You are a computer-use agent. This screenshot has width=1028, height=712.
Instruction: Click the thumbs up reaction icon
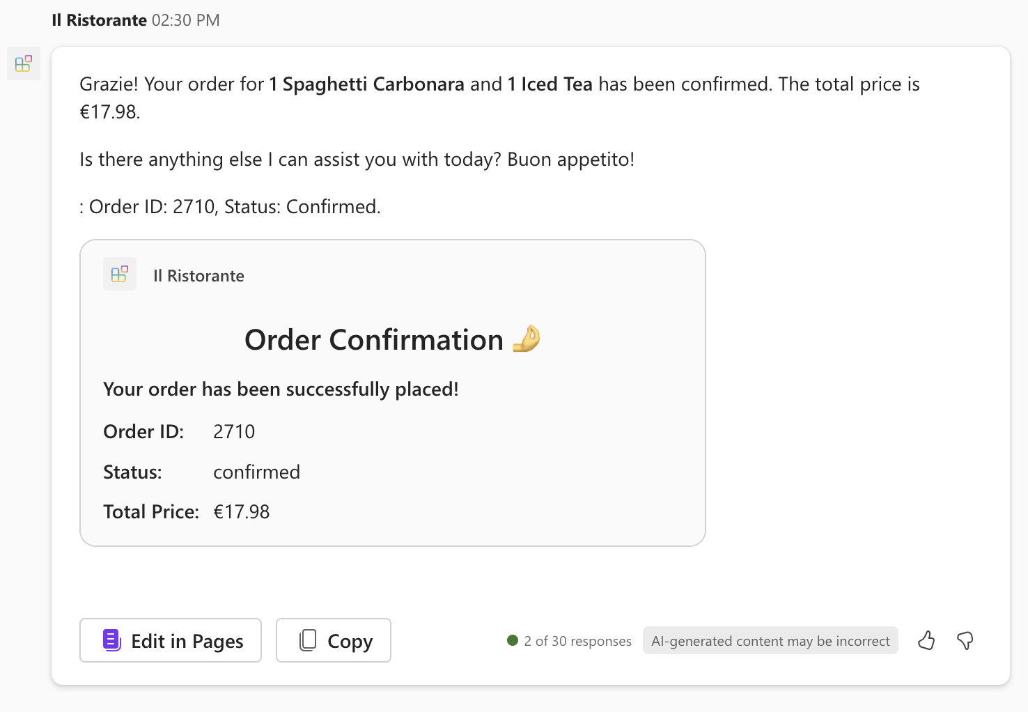coord(926,640)
